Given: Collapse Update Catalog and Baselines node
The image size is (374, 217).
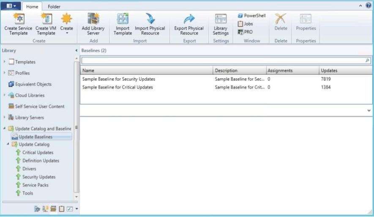Looking at the screenshot, I should (x=4, y=128).
